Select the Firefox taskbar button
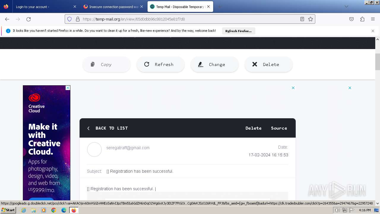The height and width of the screenshot is (214, 380). coord(74,210)
